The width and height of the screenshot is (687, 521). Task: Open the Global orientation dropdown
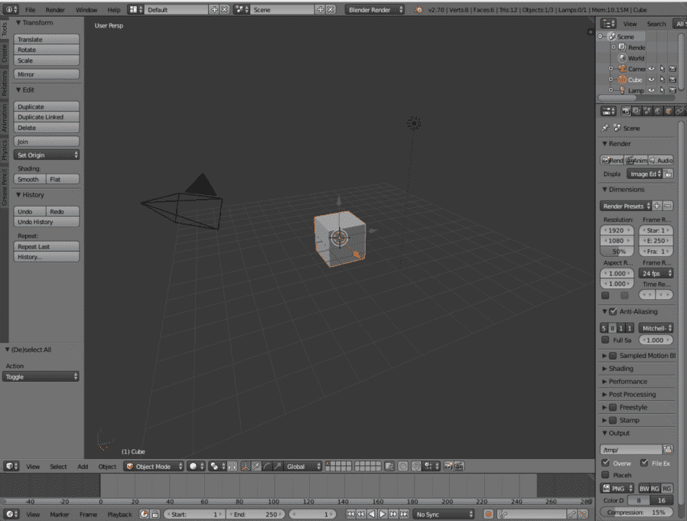pos(303,466)
